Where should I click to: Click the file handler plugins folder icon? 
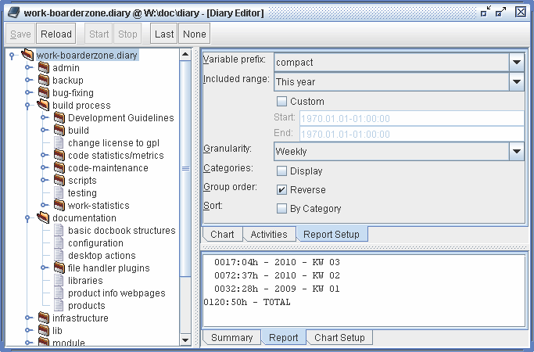tap(59, 268)
